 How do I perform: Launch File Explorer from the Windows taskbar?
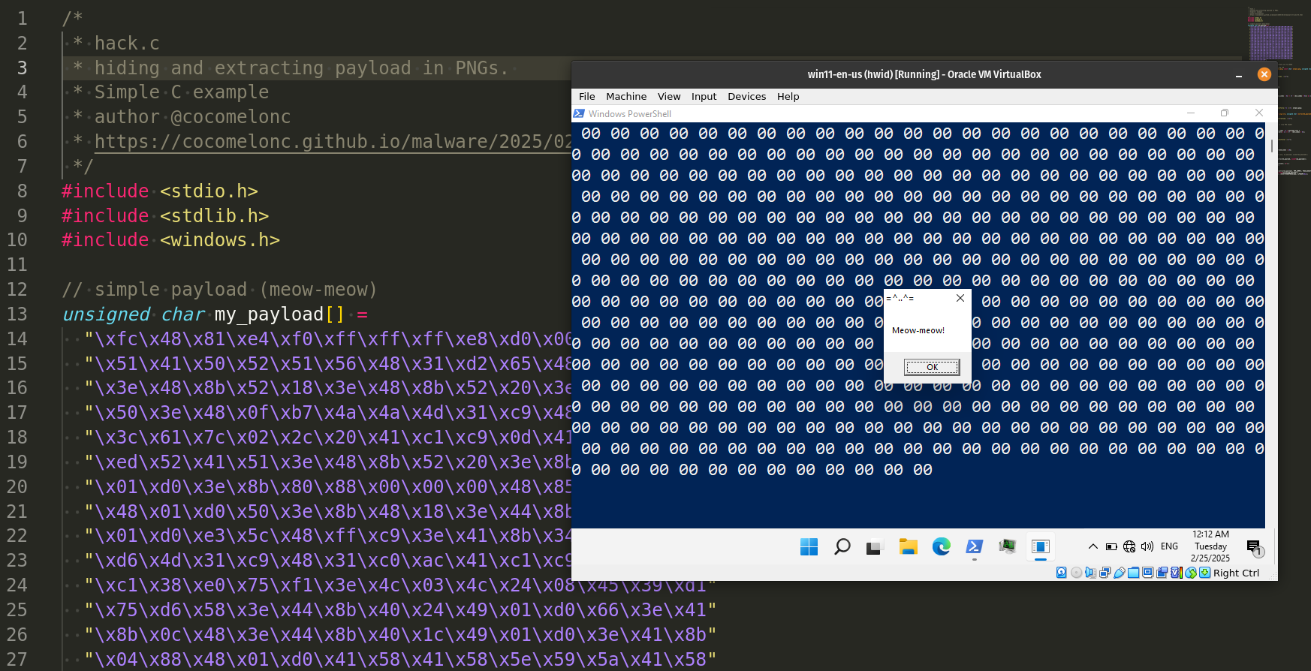click(x=908, y=547)
